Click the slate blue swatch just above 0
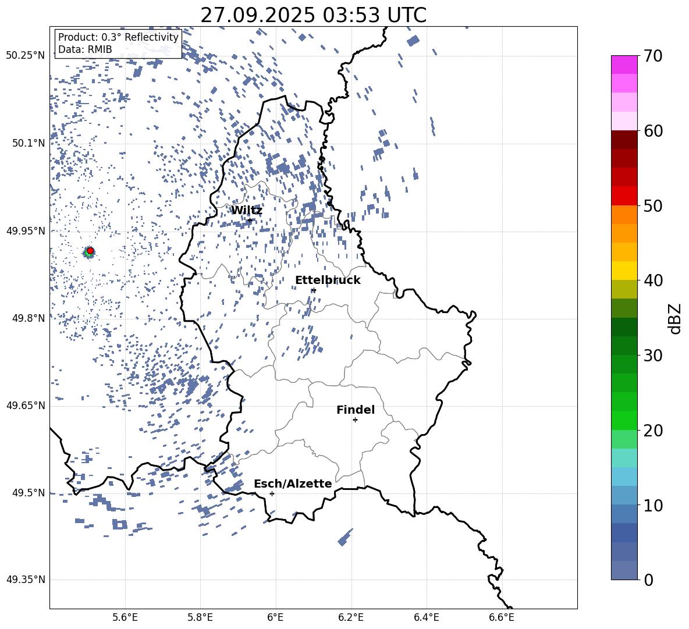This screenshot has width=689, height=629. pyautogui.click(x=624, y=570)
